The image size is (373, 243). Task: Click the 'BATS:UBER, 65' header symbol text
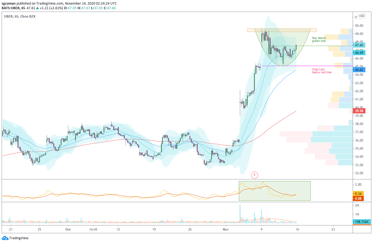(x=13, y=8)
